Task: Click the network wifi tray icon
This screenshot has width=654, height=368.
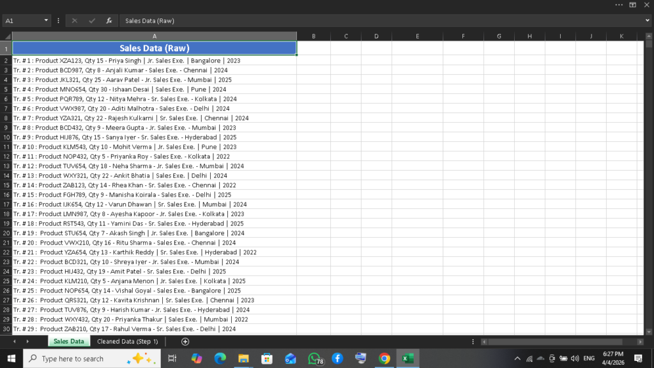Action: click(x=529, y=358)
